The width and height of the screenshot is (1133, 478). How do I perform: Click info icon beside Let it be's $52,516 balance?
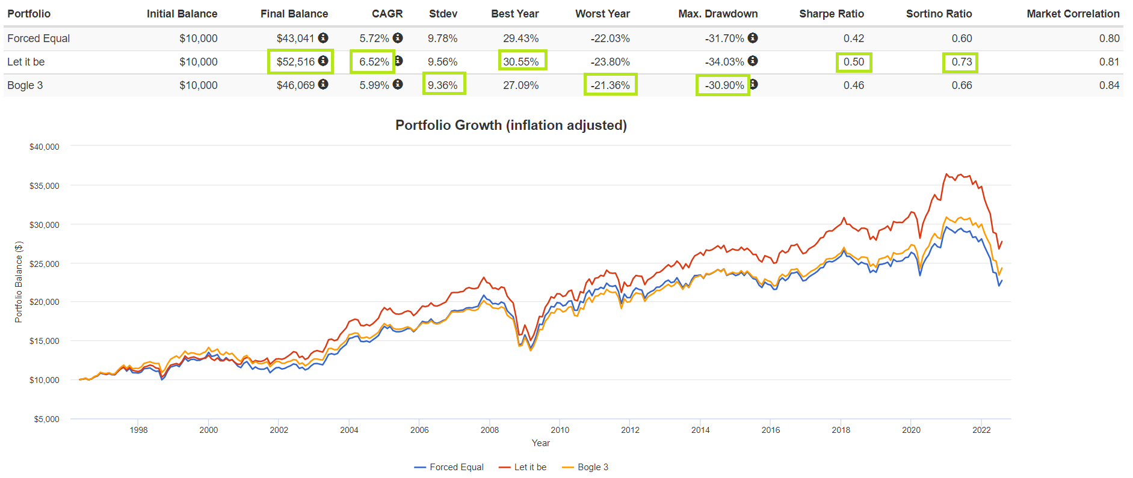pyautogui.click(x=323, y=61)
